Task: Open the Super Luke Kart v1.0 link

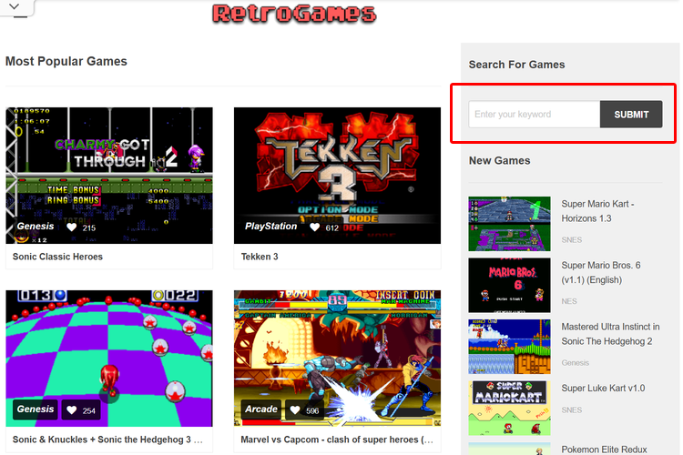Action: point(603,388)
